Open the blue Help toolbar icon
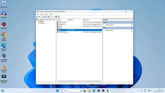 [56, 17]
